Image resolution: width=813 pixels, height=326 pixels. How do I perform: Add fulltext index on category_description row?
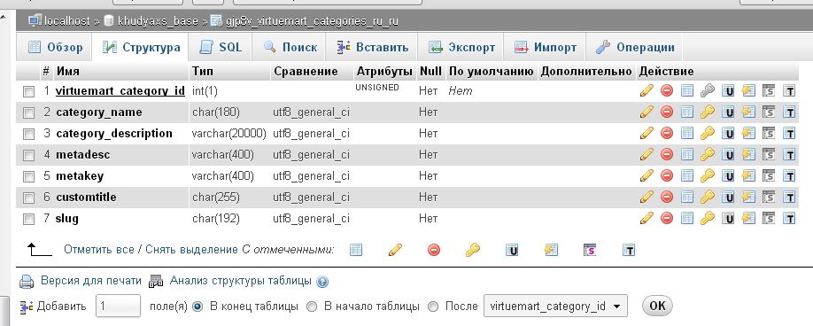(789, 134)
